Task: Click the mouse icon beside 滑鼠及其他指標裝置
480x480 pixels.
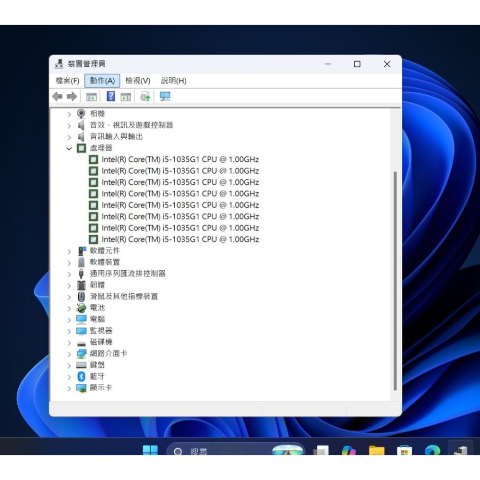Action: click(81, 296)
